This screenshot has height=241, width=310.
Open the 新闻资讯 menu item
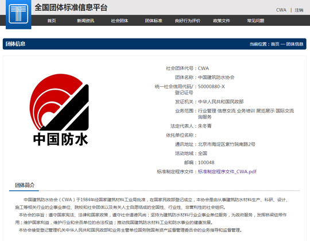click(x=86, y=21)
